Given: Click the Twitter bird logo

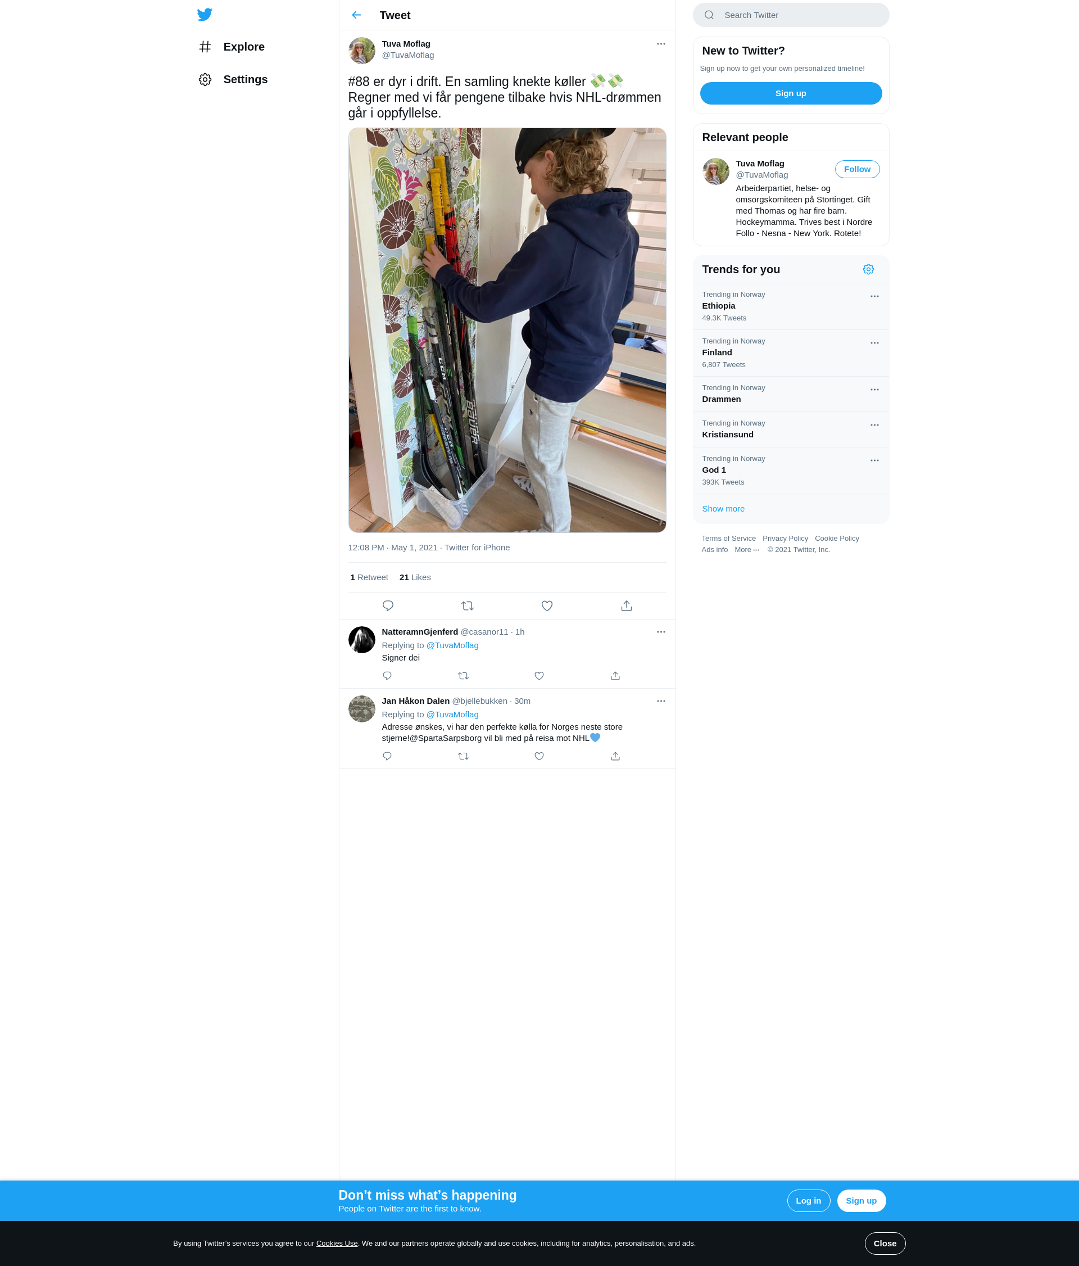Looking at the screenshot, I should point(205,15).
